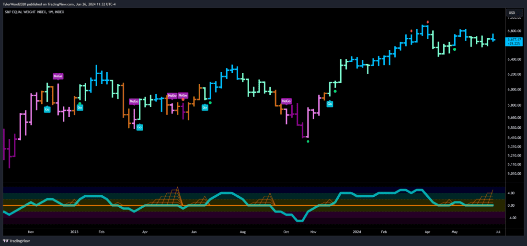The image size is (527, 246).
Task: Click the -4.00 value on the oscillator scale
Action: 511,218
